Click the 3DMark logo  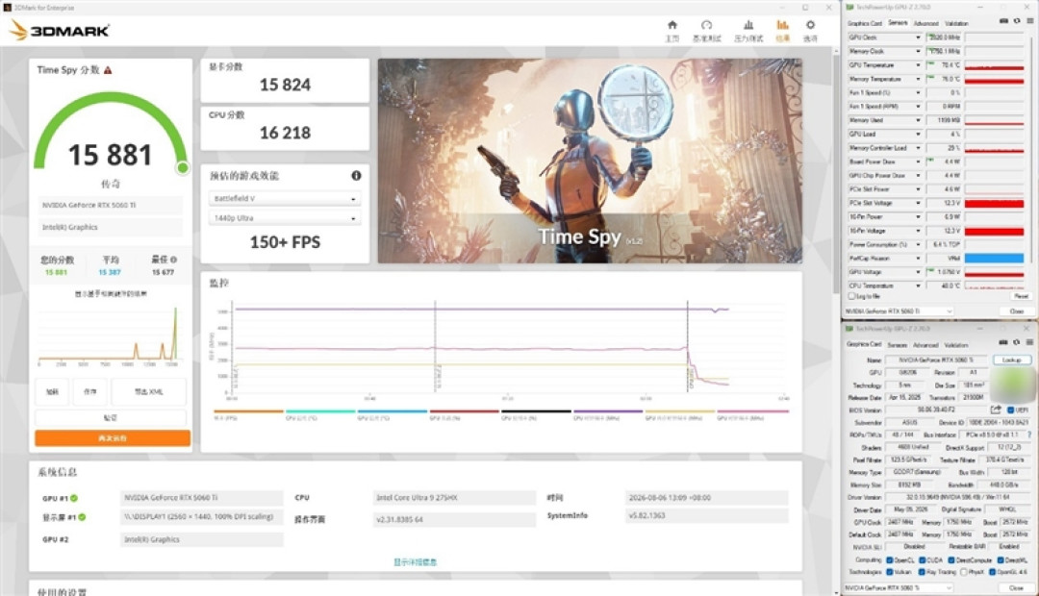click(60, 30)
